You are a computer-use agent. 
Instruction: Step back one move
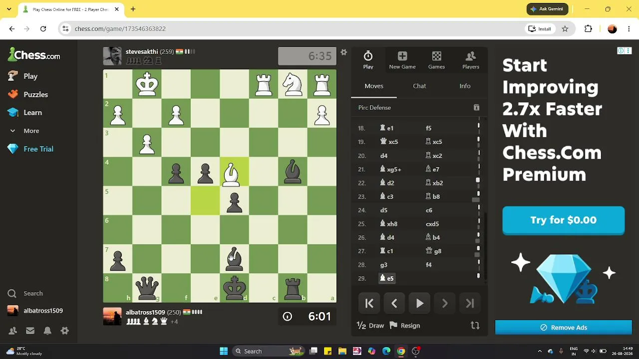394,303
